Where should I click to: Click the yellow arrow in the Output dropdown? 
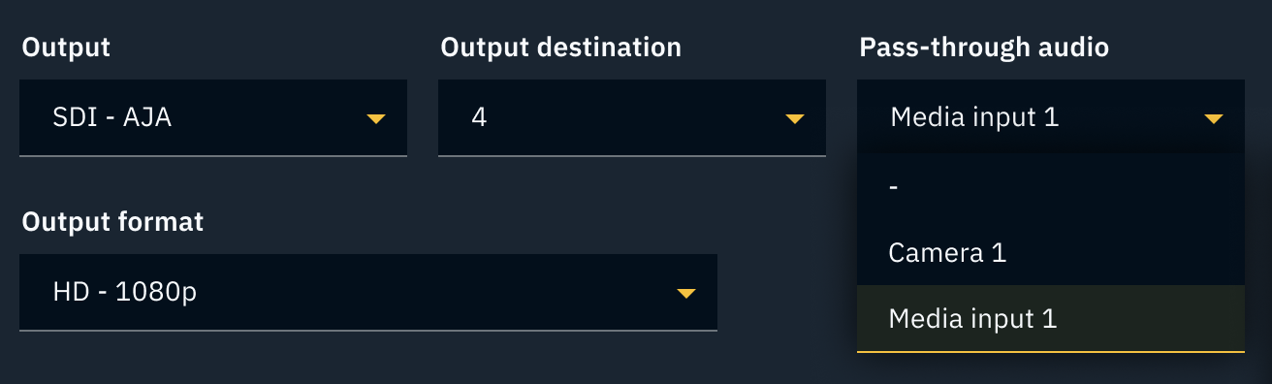coord(376,119)
